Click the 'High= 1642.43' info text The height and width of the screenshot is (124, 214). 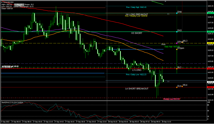click(x=7, y=4)
